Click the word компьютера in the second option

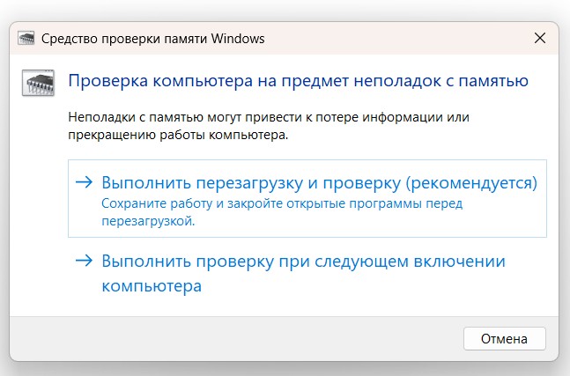tap(152, 286)
